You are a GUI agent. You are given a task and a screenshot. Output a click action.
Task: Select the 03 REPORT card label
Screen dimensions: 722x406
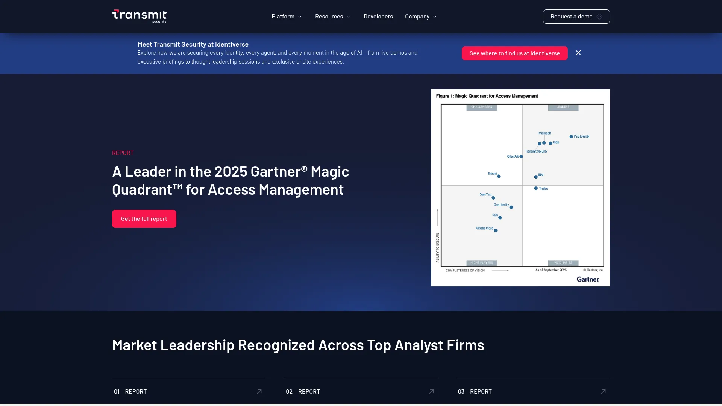[x=475, y=392]
